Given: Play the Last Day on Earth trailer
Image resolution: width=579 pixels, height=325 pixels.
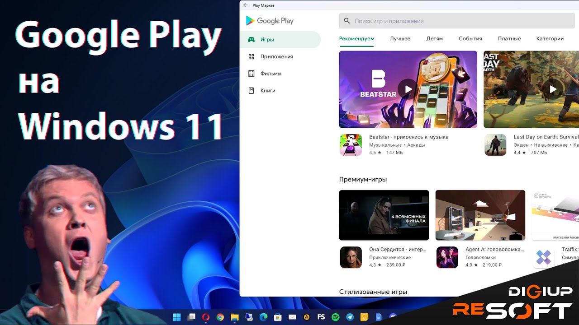Looking at the screenshot, I should pyautogui.click(x=553, y=89).
